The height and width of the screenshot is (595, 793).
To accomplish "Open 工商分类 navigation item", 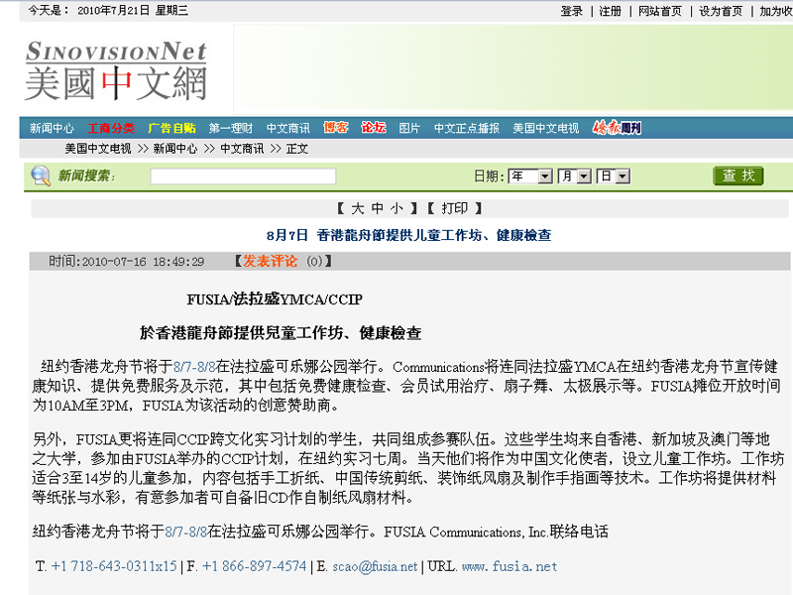I will pyautogui.click(x=111, y=129).
